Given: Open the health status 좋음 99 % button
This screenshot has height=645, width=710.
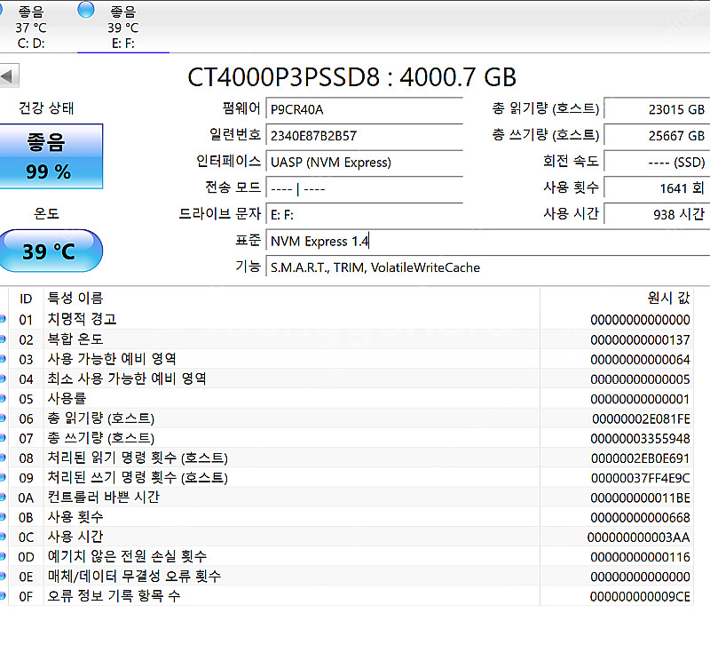Looking at the screenshot, I should tap(51, 156).
